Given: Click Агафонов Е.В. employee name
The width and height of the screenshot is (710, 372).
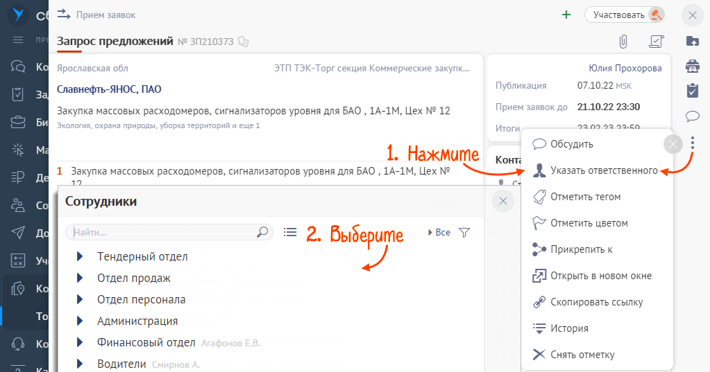Looking at the screenshot, I should pyautogui.click(x=231, y=343).
